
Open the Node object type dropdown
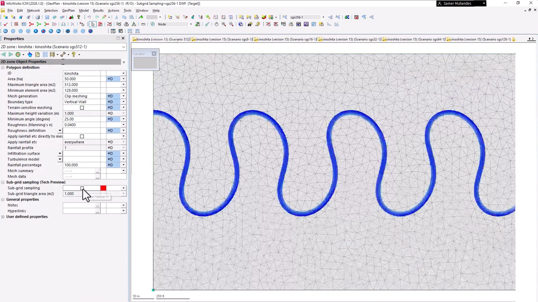point(191,24)
